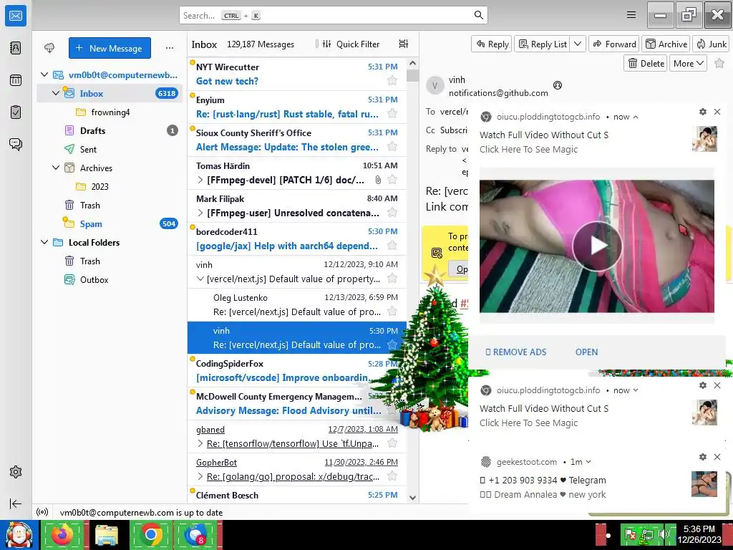Open folder pane options ellipsis

click(x=170, y=48)
